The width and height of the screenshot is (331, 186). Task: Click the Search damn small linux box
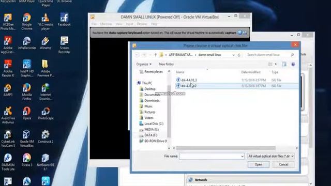(270, 55)
